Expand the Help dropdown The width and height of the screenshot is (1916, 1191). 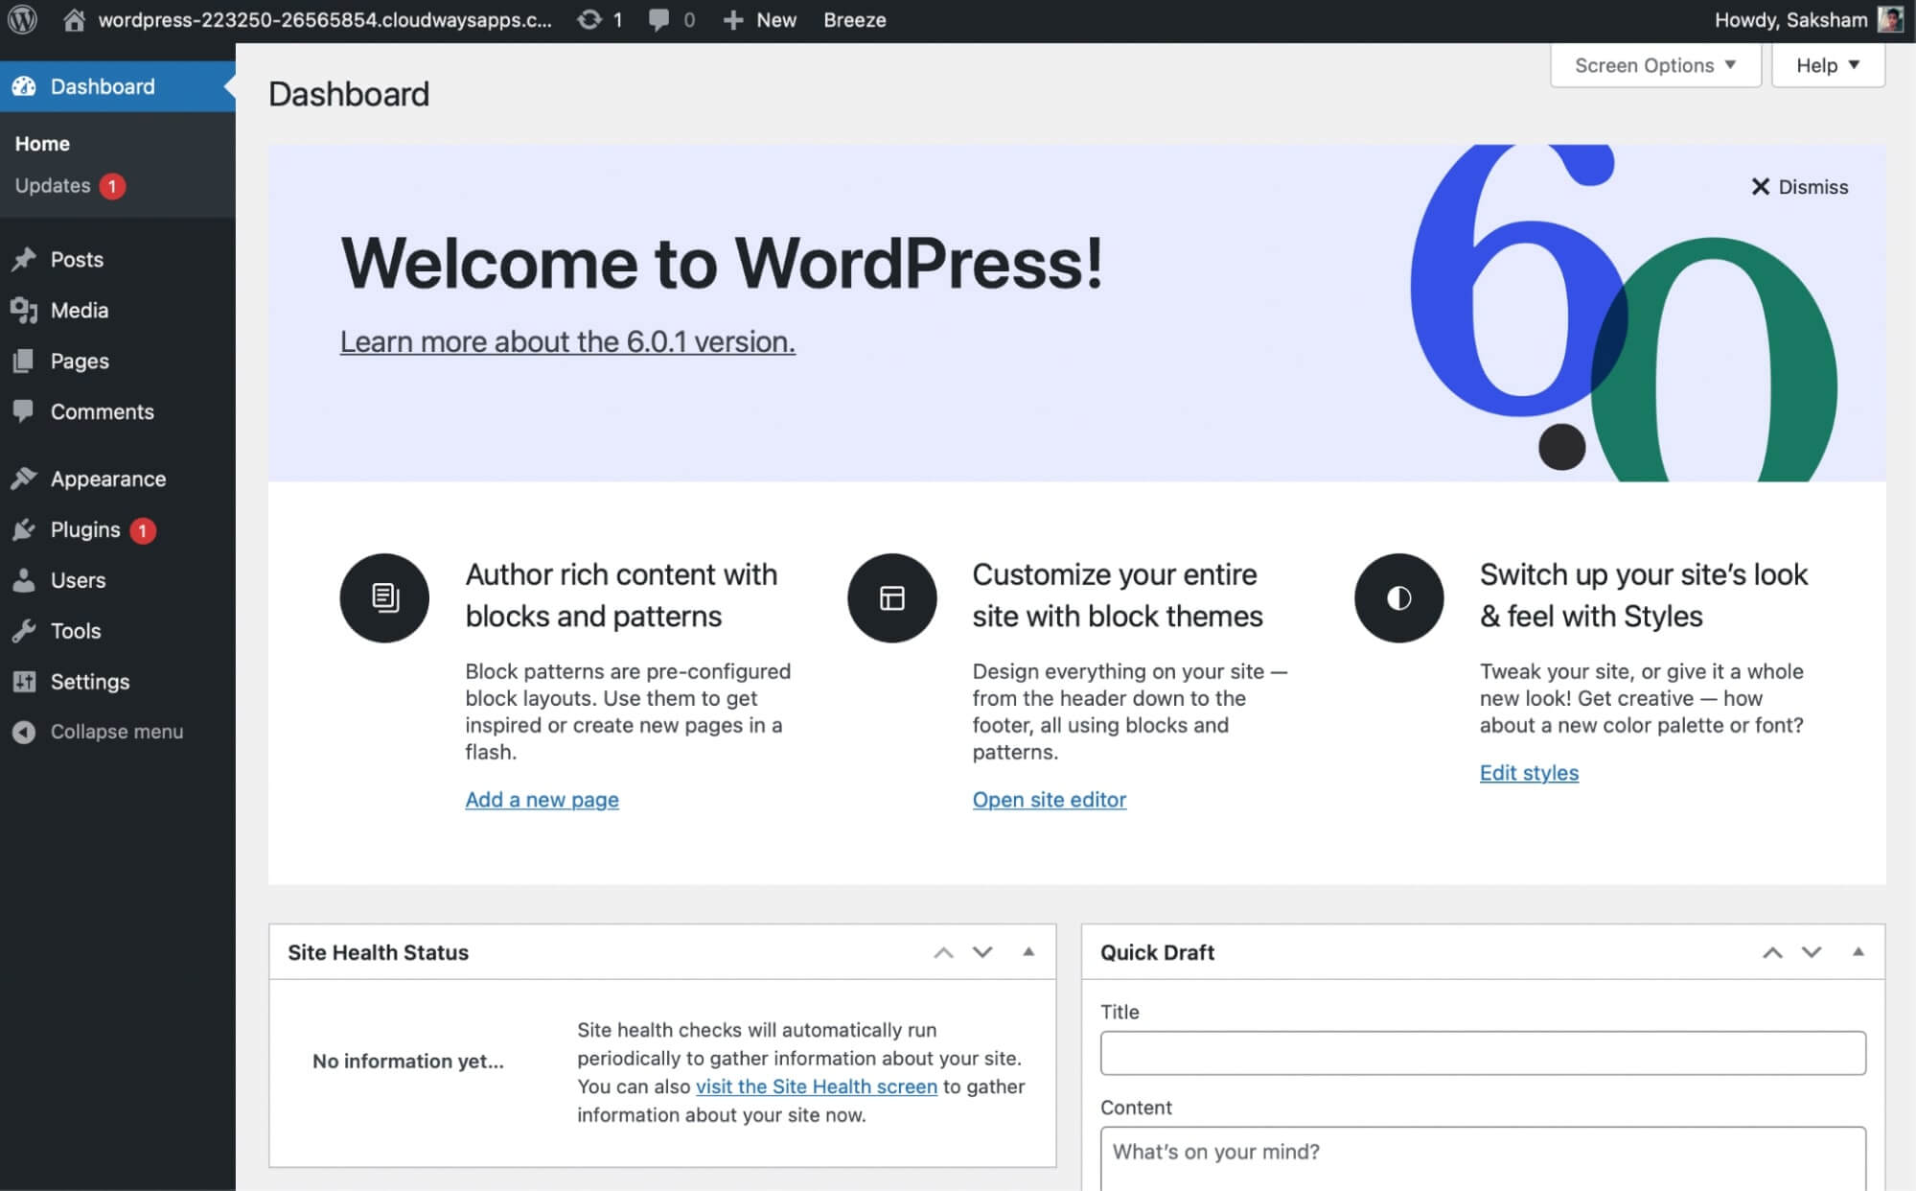click(1828, 65)
